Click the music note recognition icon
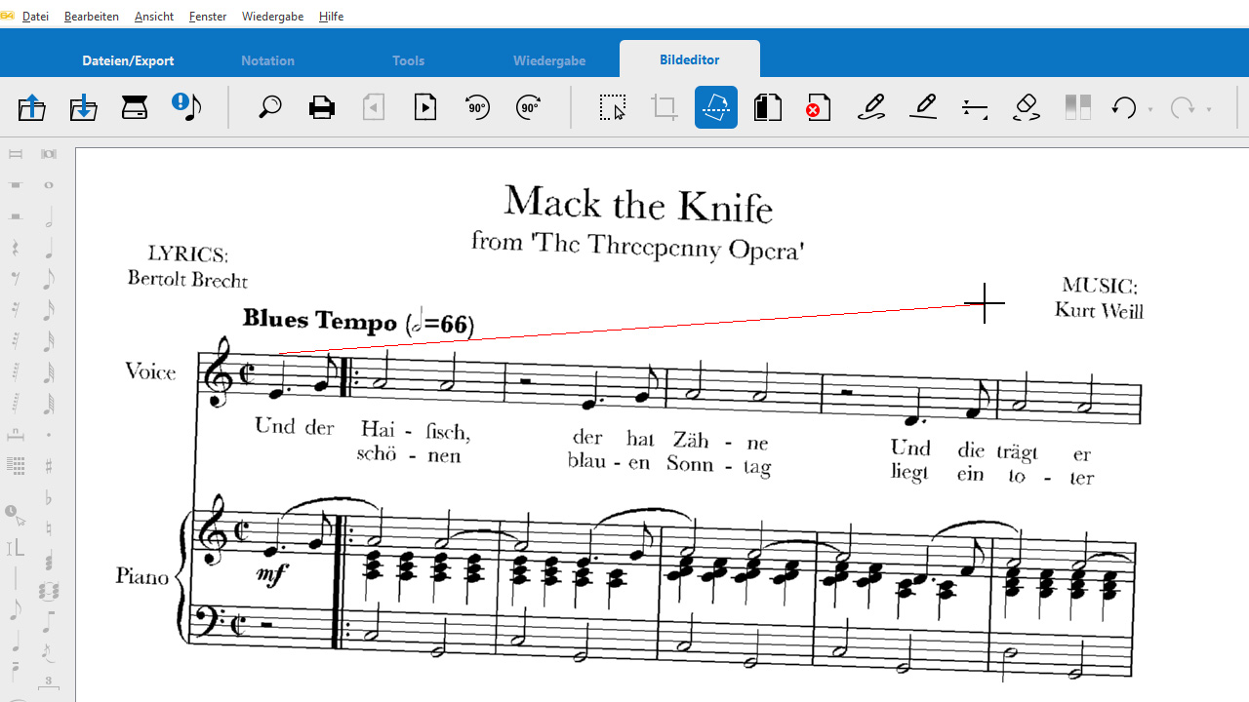Screen dimensions: 1249x702 185,107
